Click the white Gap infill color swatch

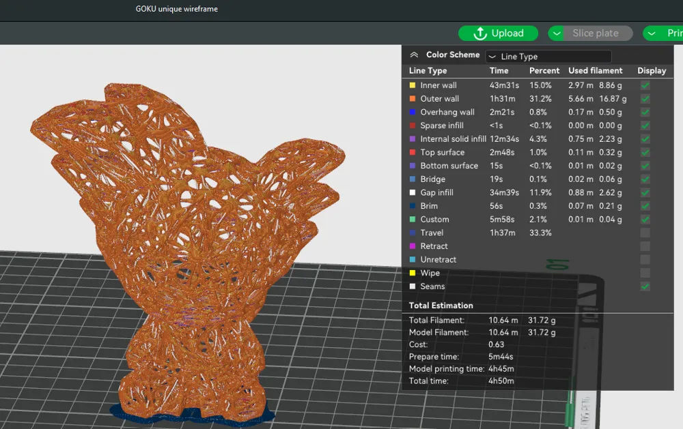413,193
